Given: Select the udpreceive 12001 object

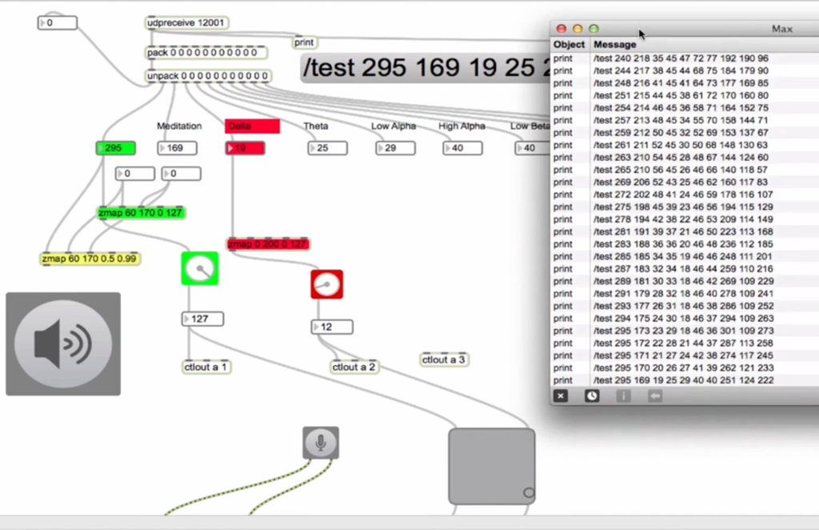Looking at the screenshot, I should (x=186, y=23).
